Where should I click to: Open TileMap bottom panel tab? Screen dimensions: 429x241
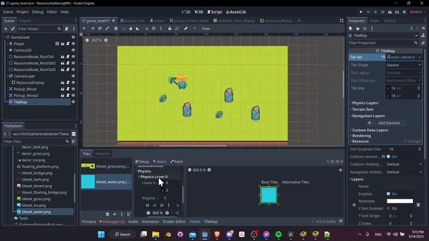click(210, 222)
